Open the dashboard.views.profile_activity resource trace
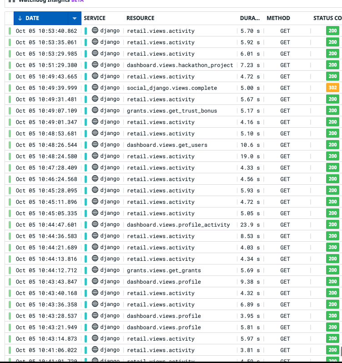 pos(178,225)
